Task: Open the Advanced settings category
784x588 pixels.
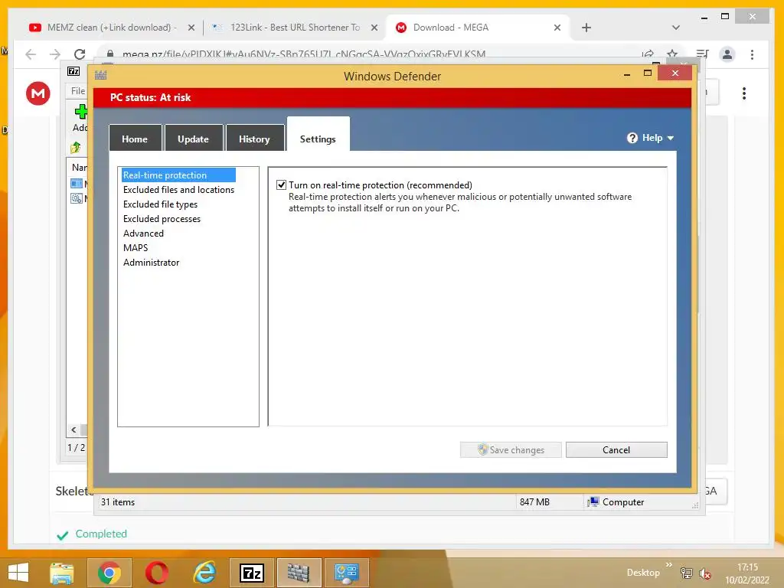Action: (143, 233)
